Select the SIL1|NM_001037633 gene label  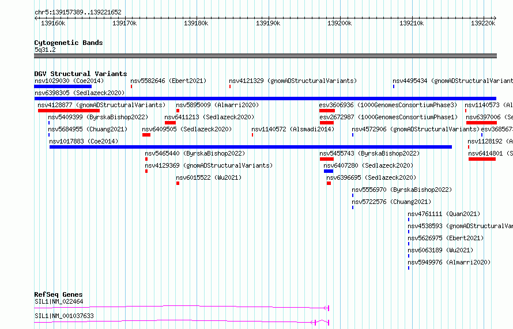[64, 316]
